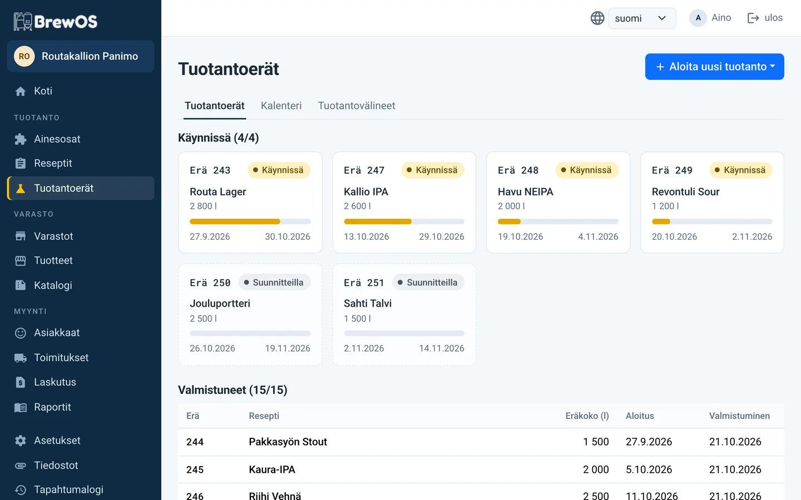
Task: Open the Katalogi document icon
Action: coord(21,286)
